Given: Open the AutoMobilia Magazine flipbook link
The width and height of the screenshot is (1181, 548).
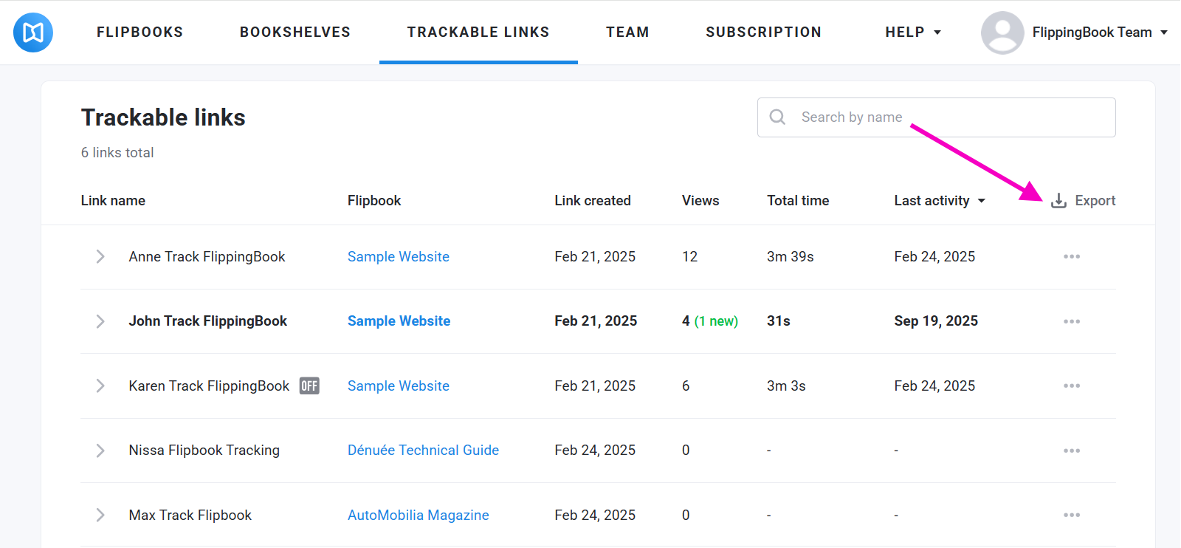Looking at the screenshot, I should (418, 515).
